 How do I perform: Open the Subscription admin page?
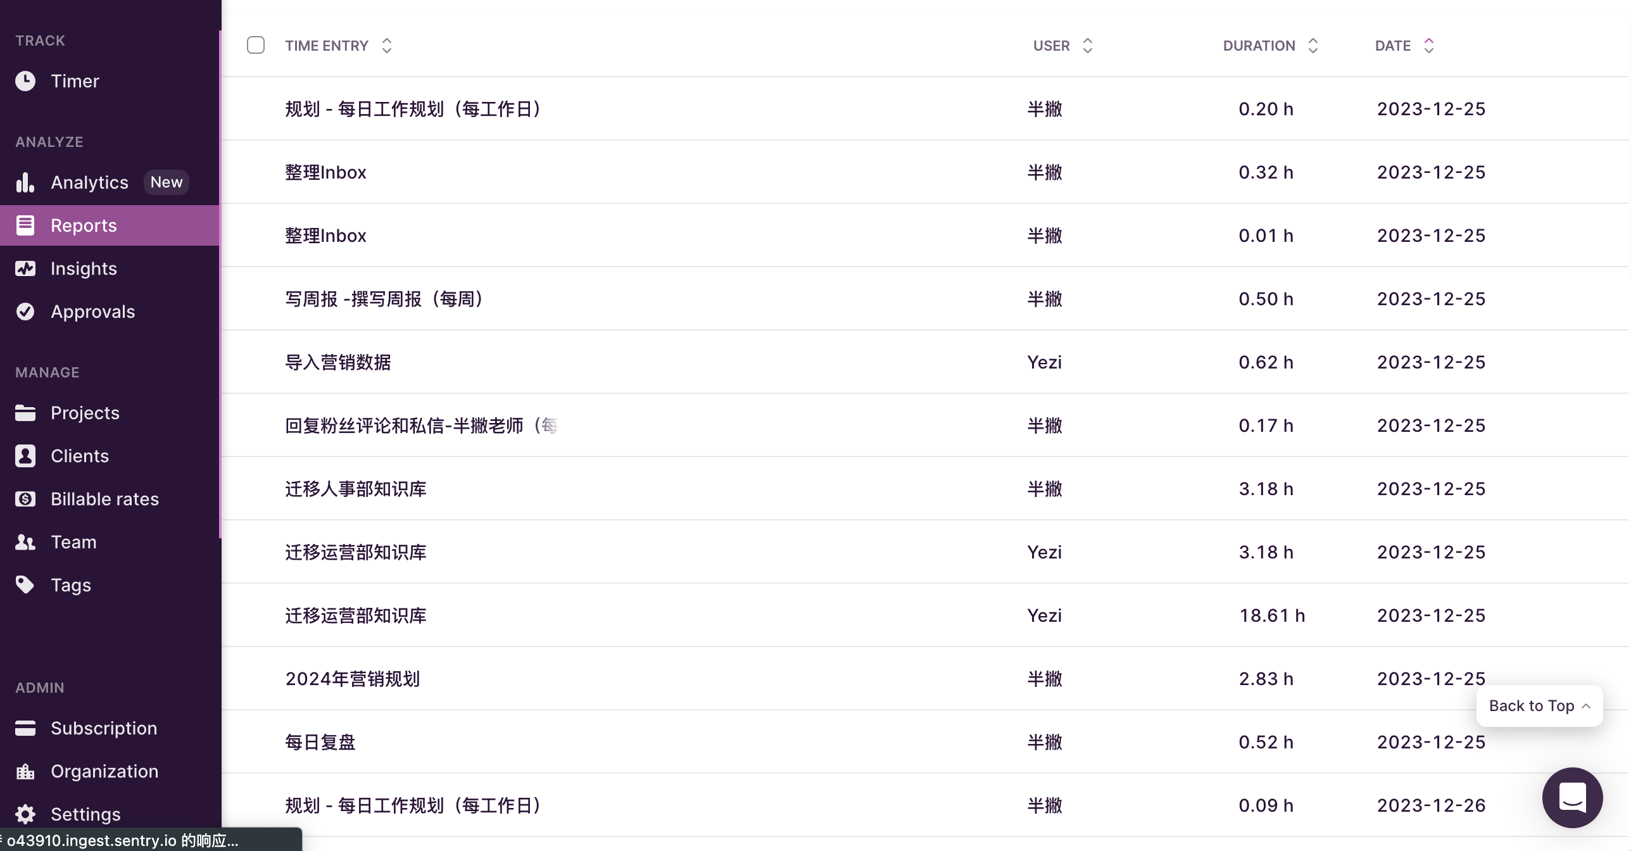click(x=104, y=728)
